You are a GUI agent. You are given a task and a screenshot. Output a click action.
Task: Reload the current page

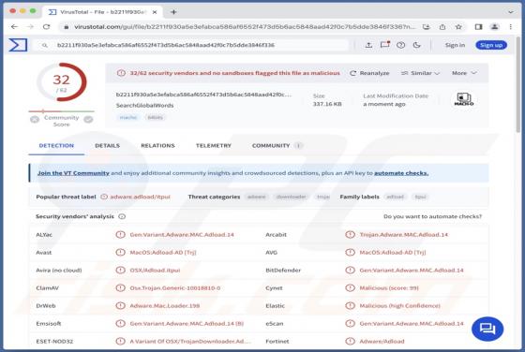[47, 27]
